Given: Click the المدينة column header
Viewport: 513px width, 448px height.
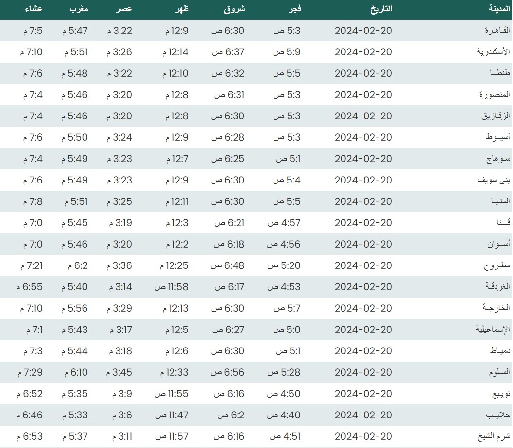Looking at the screenshot, I should pos(499,9).
